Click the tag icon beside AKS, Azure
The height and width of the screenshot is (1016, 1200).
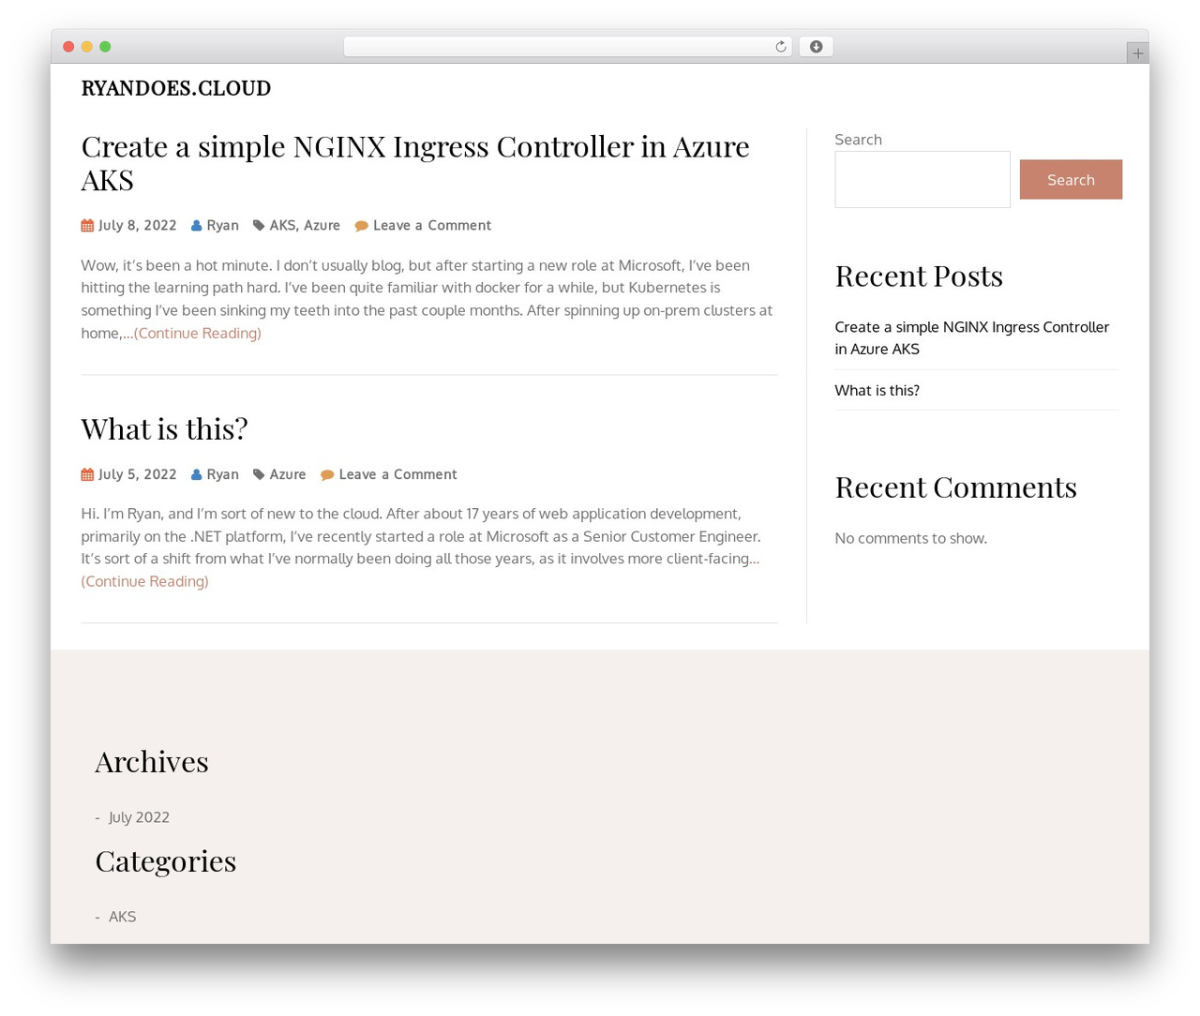pos(259,225)
